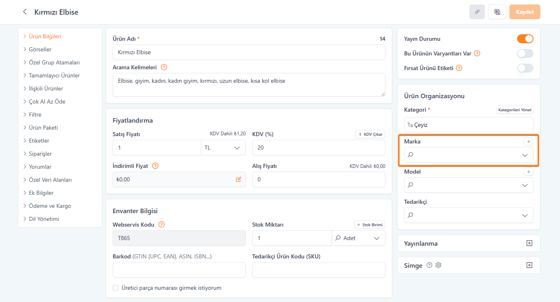Check Üretici parça numarası girmek istiyorum
The image size is (560, 302).
[x=116, y=288]
